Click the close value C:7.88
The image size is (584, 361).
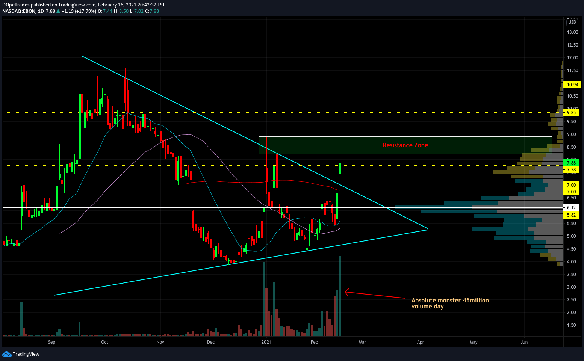(x=152, y=11)
